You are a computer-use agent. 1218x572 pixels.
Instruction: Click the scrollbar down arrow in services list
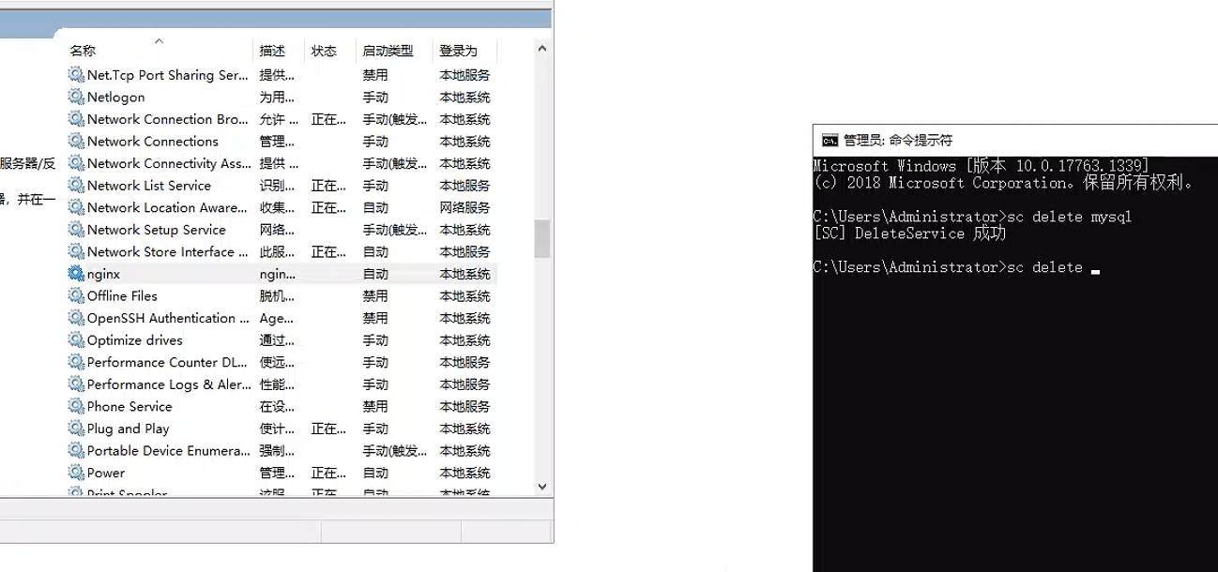pos(542,487)
